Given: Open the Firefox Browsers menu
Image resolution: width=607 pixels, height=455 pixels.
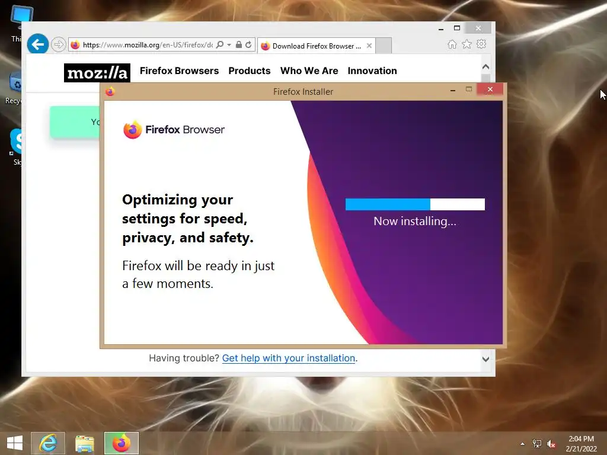Looking at the screenshot, I should (x=179, y=71).
